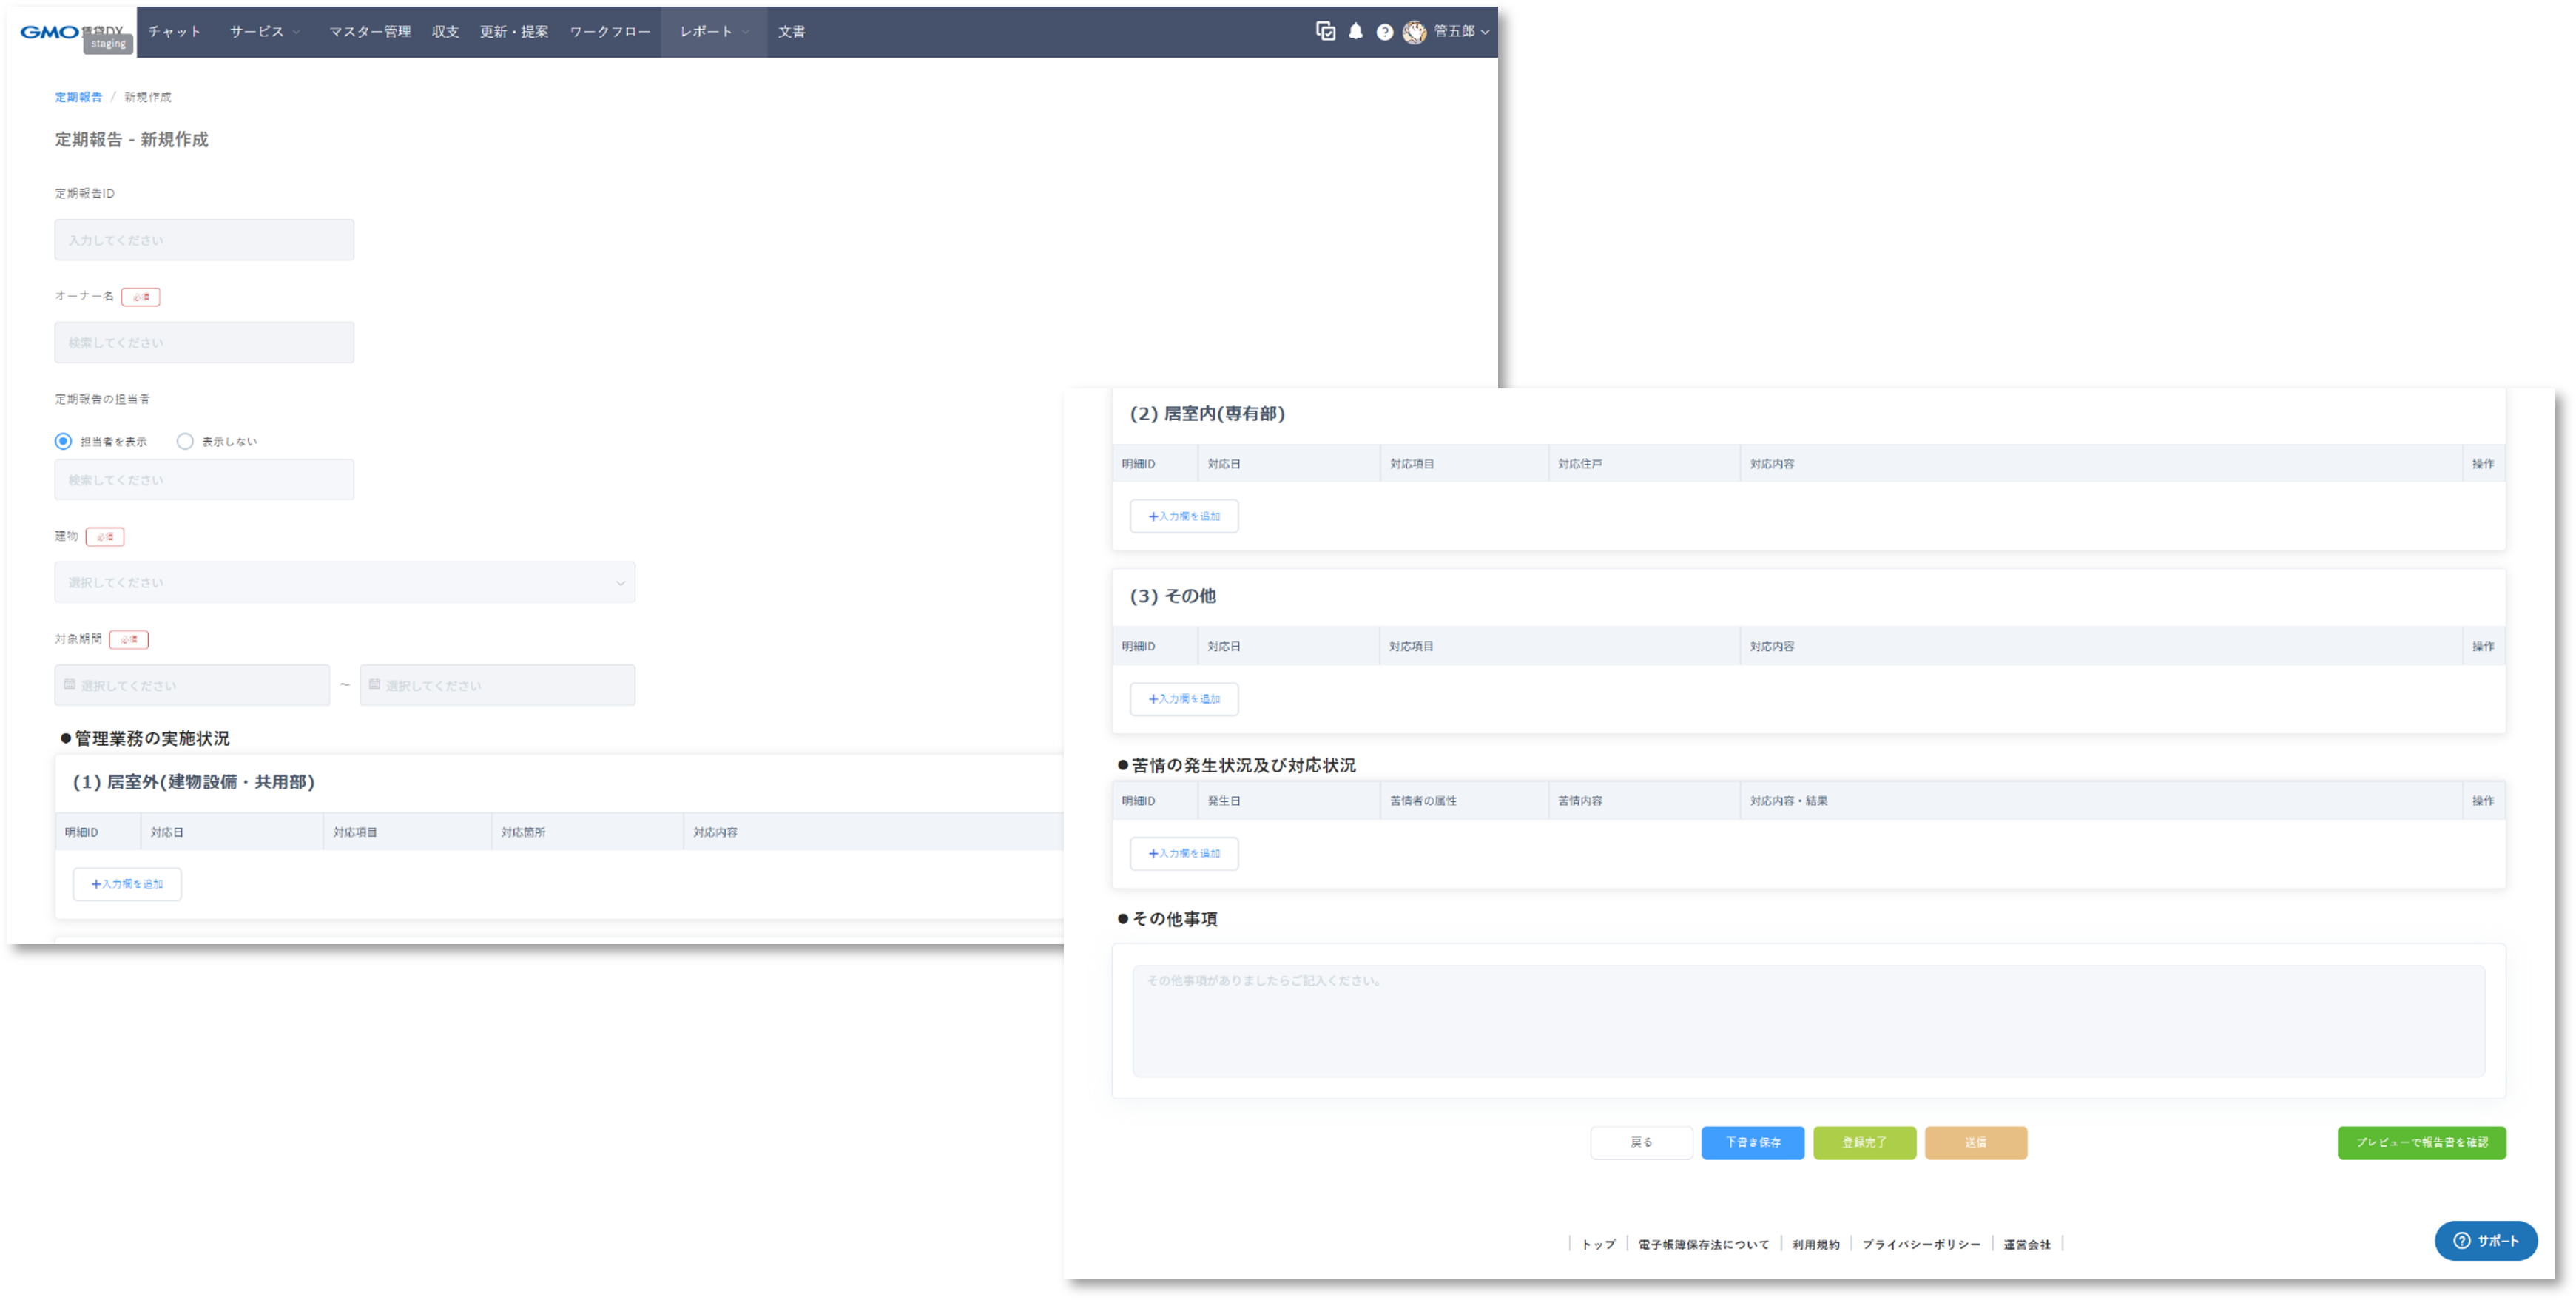Expand the 建物 selection dropdown
The image size is (2576, 1300).
click(x=344, y=582)
